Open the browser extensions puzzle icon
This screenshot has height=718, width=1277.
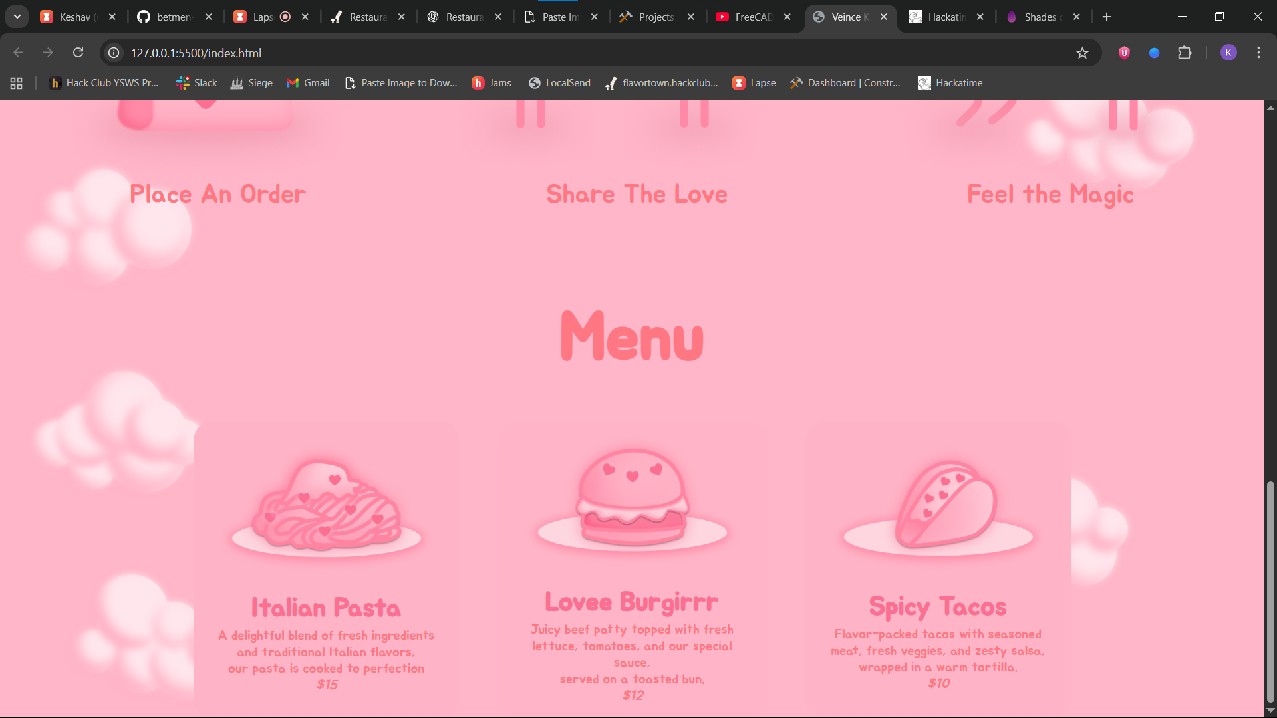point(1185,53)
